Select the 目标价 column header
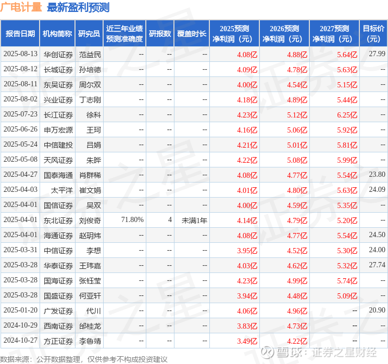 point(373,34)
